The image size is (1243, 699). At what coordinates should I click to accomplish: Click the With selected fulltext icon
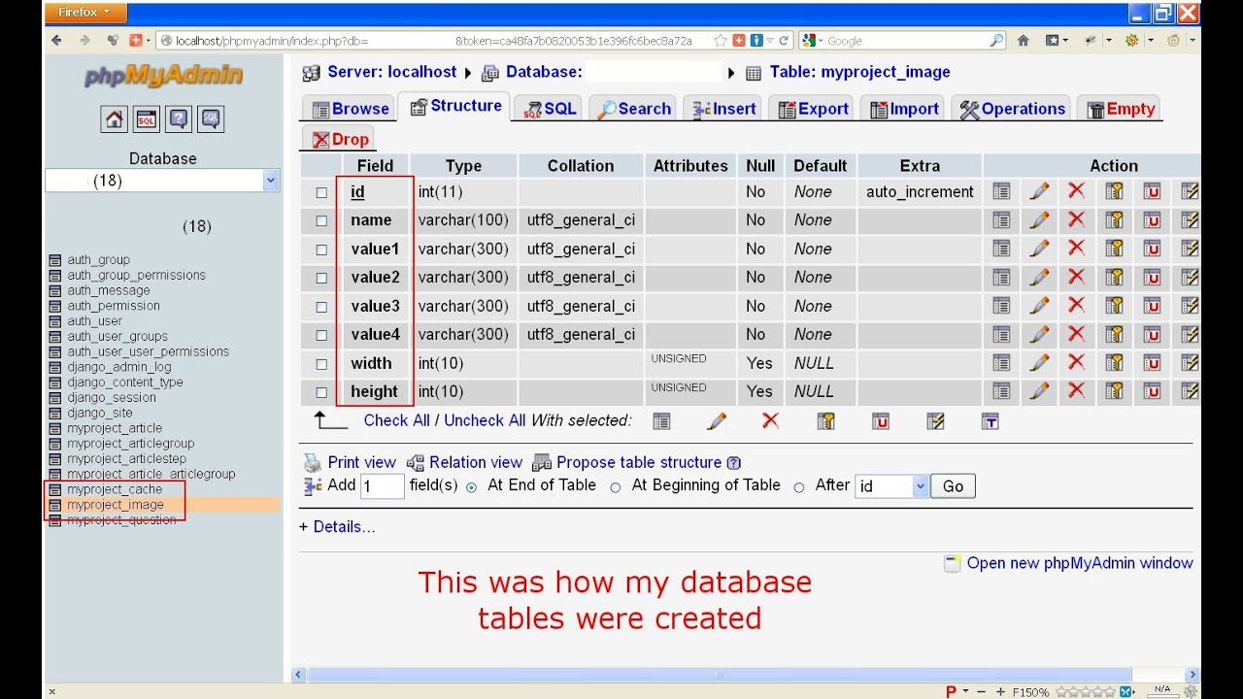(x=990, y=420)
